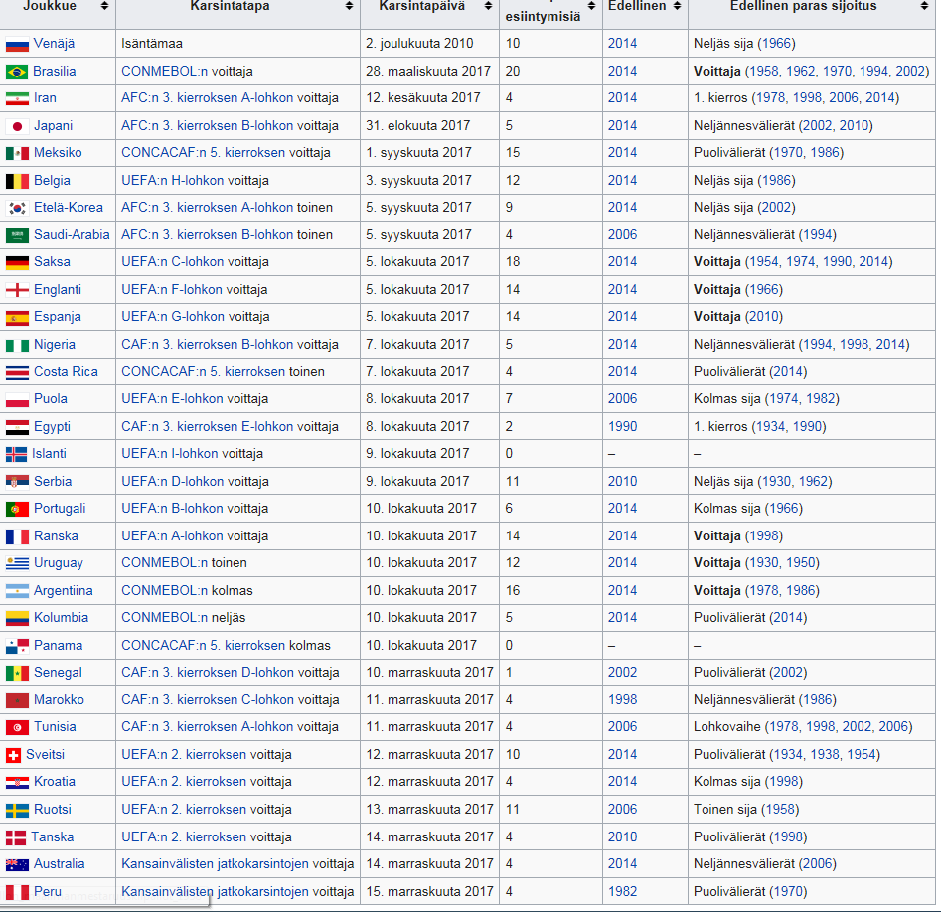Click the Switzerland flag next to Sveitsi
The height and width of the screenshot is (912, 941).
pos(14,755)
